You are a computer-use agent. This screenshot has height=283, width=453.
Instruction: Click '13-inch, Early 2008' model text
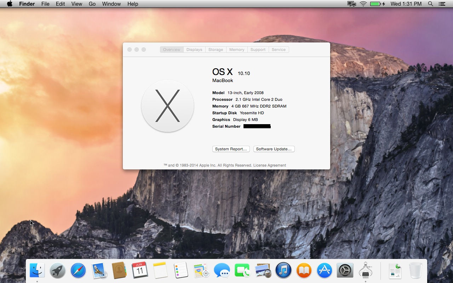tap(246, 93)
